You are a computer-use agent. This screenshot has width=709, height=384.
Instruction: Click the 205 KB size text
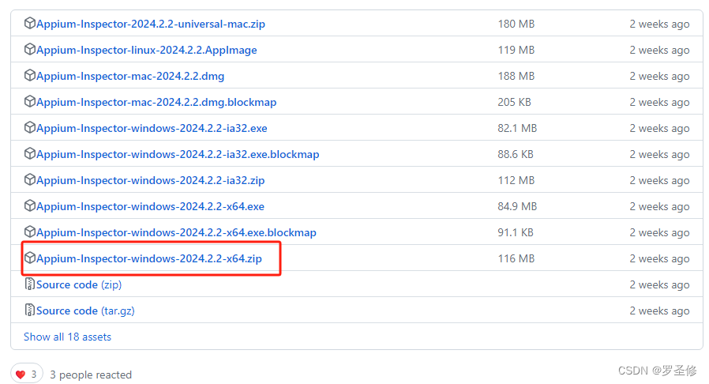coord(515,102)
